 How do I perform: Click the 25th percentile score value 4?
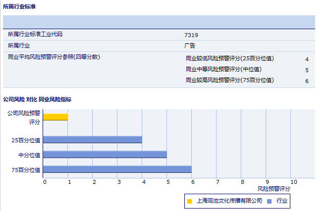tap(307, 59)
